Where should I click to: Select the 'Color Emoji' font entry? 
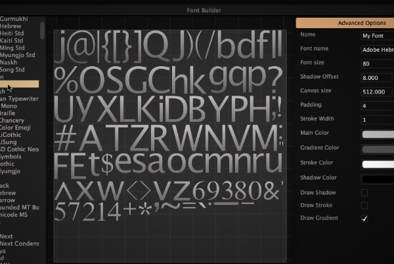15,128
